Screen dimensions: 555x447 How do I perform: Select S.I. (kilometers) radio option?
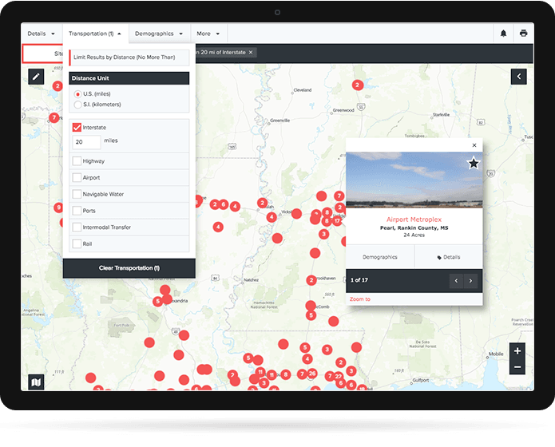coord(78,105)
